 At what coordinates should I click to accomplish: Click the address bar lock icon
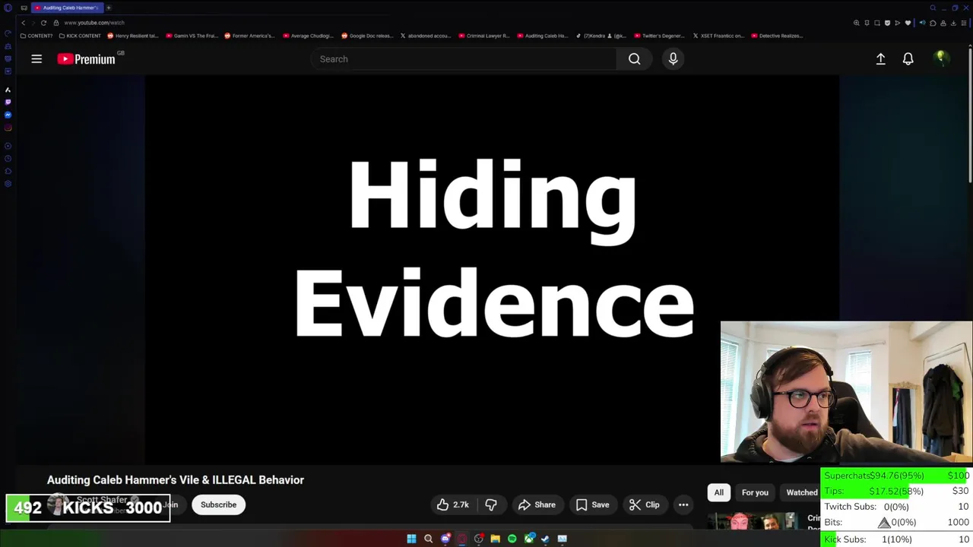[x=56, y=23]
